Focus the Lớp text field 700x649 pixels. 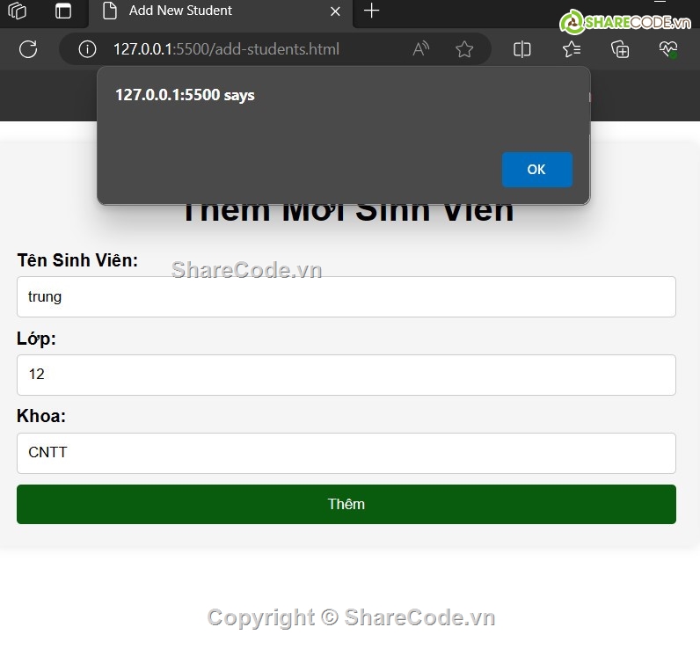tap(346, 375)
